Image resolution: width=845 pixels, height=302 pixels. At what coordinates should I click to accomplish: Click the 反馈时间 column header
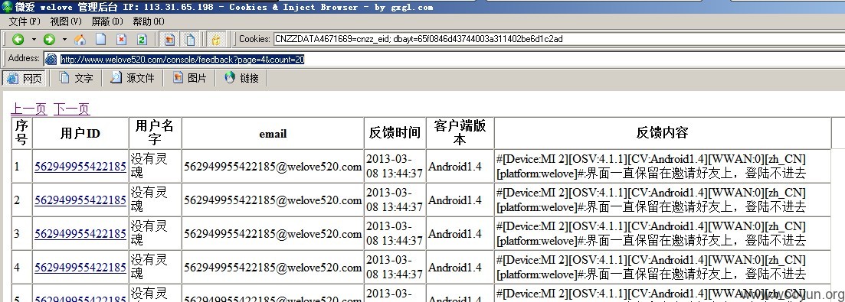tap(395, 133)
